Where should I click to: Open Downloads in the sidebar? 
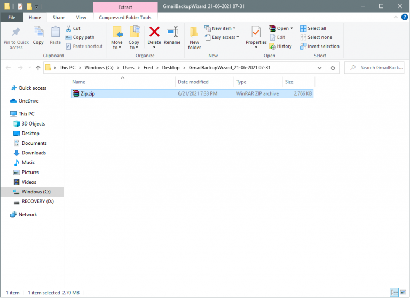click(30, 153)
